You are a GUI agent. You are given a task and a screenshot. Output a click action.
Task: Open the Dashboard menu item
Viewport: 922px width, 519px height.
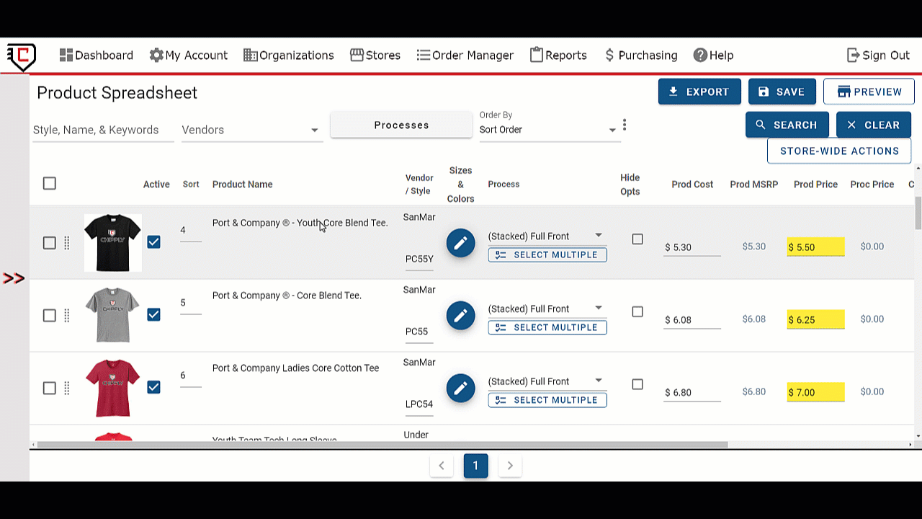pos(97,55)
